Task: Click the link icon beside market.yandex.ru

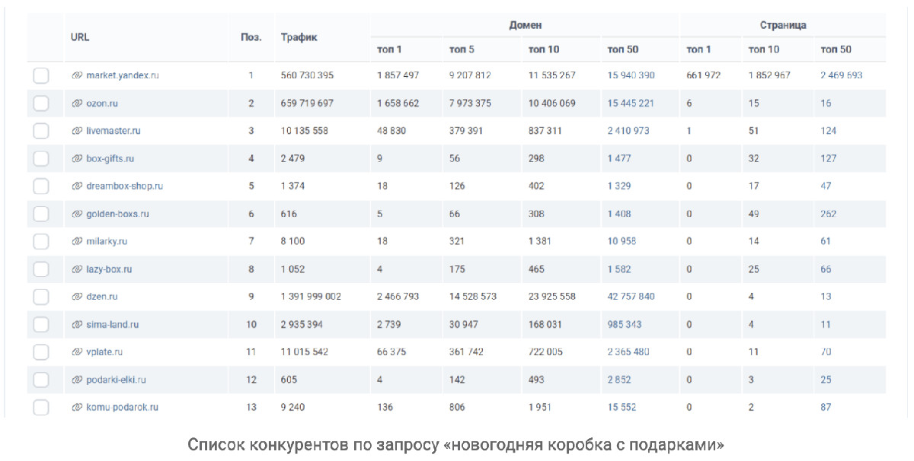Action: click(x=77, y=76)
